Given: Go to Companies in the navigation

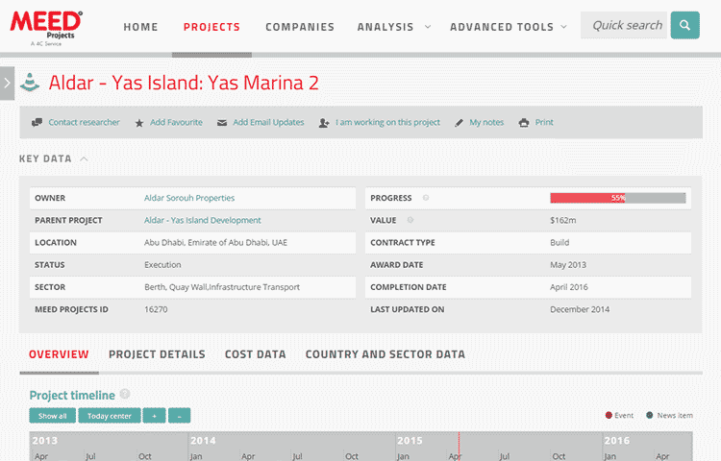Looking at the screenshot, I should click(300, 27).
